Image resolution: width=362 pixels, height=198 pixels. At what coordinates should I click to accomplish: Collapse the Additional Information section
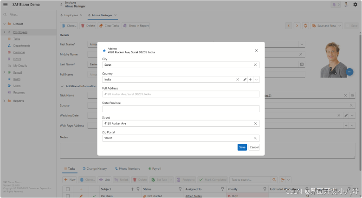(x=62, y=86)
